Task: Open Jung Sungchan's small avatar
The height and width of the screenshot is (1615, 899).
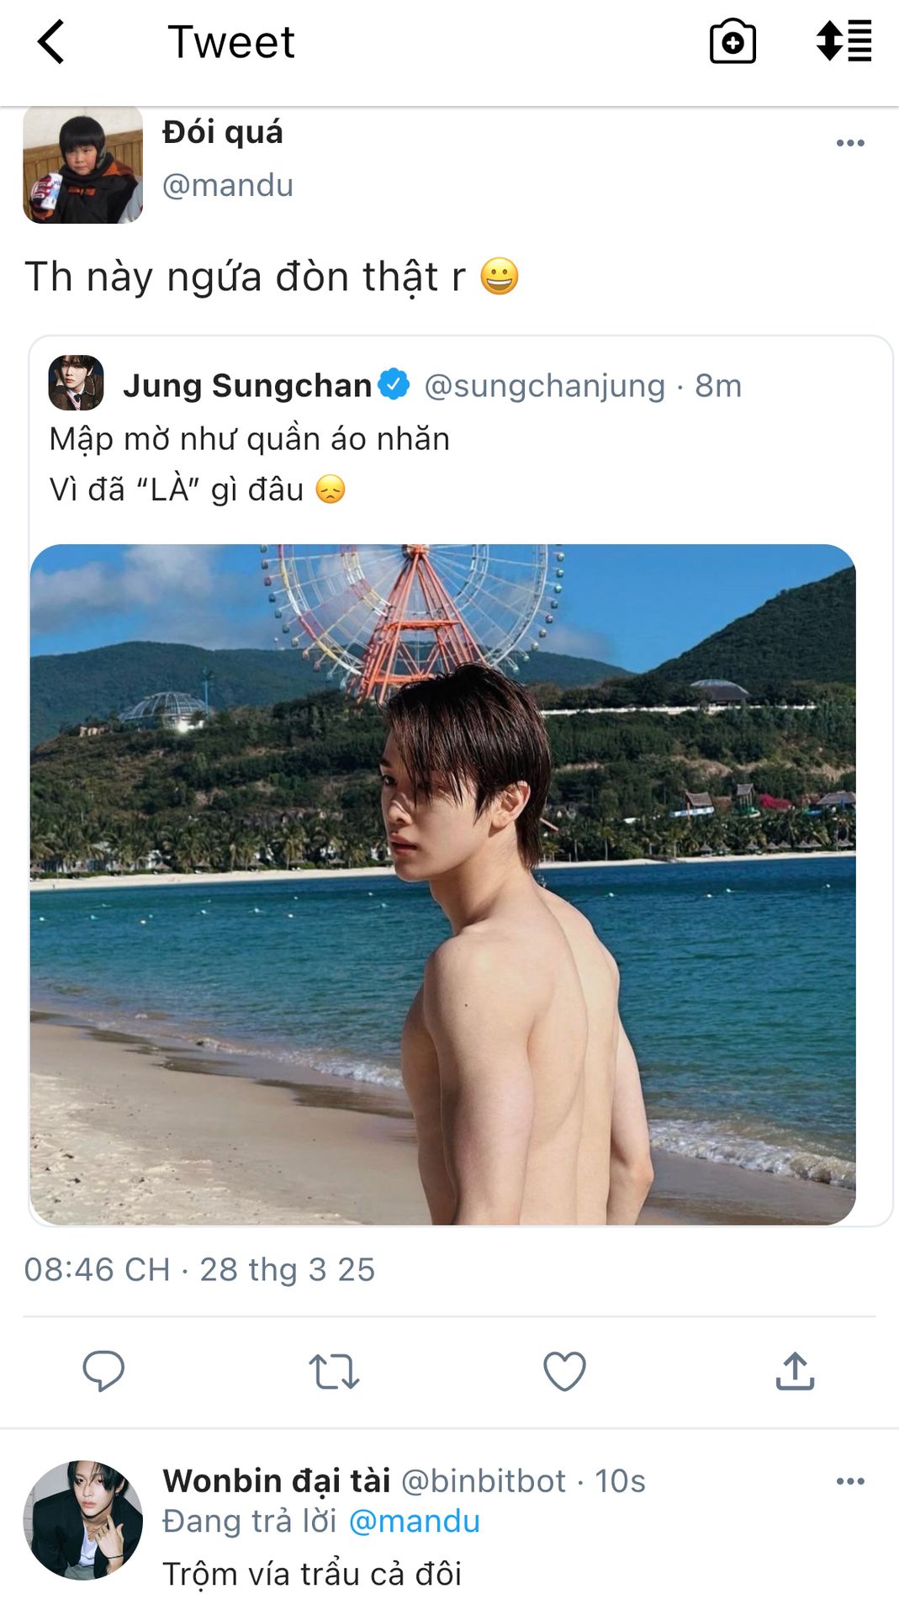Action: point(77,383)
